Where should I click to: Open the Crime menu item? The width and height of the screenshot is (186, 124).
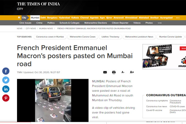[x=39, y=23]
